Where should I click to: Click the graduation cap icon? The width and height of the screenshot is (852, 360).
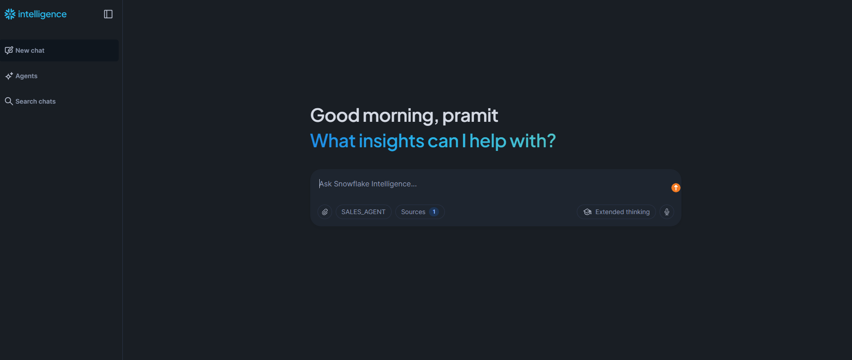[588, 212]
